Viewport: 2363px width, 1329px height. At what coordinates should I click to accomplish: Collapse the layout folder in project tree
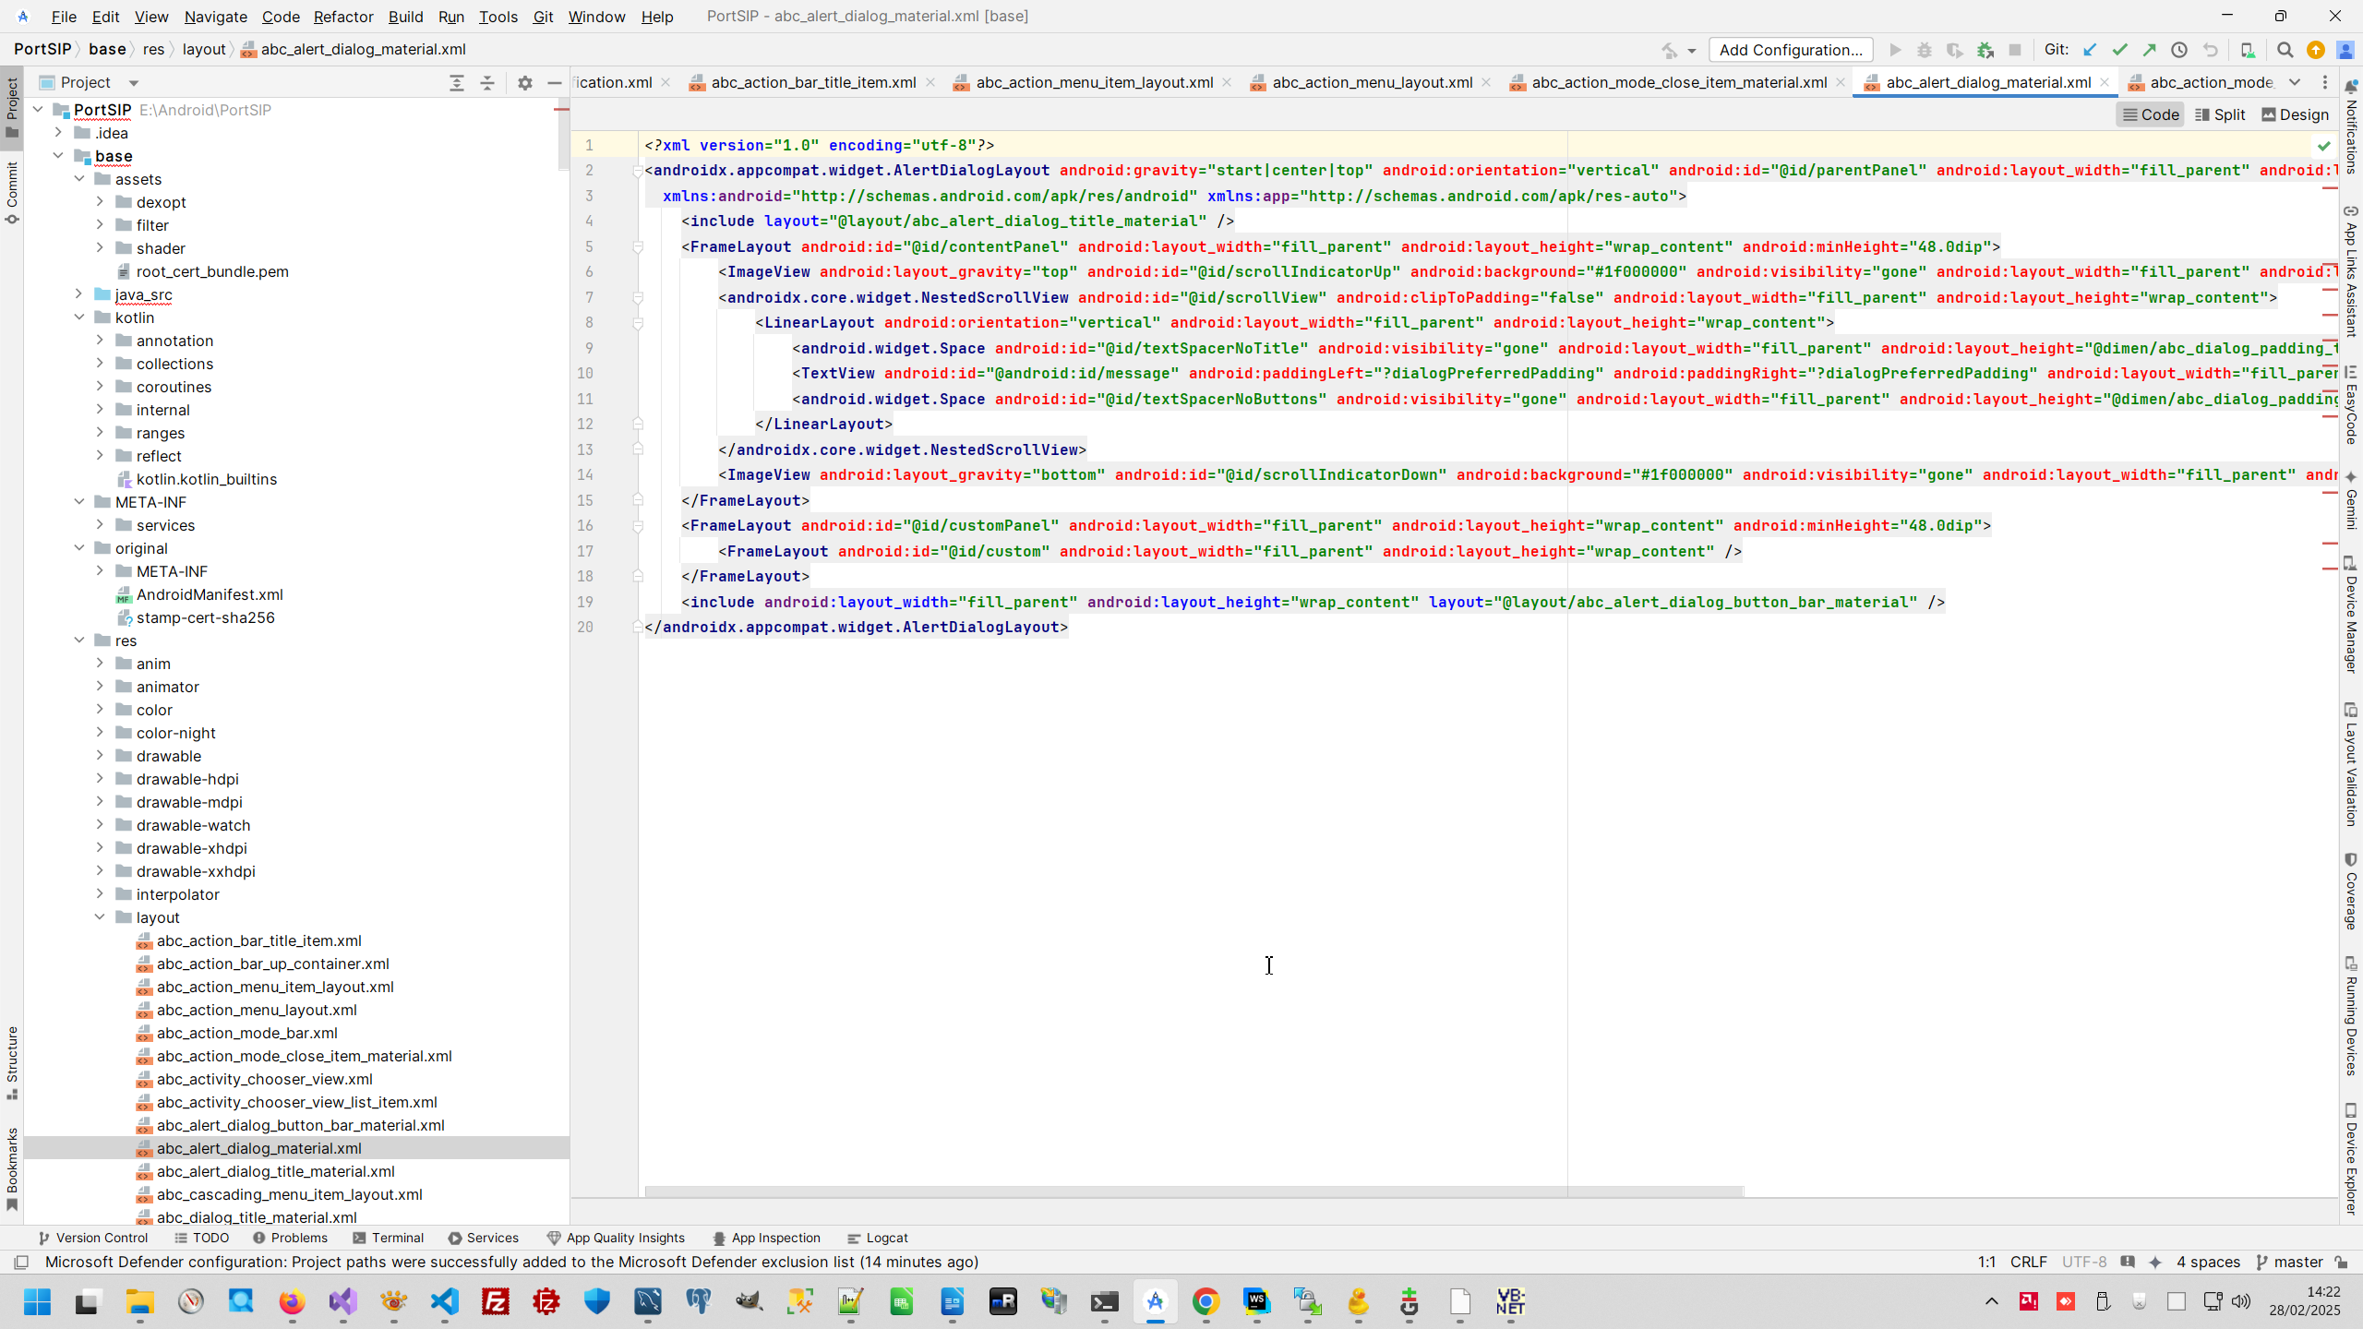point(100,917)
